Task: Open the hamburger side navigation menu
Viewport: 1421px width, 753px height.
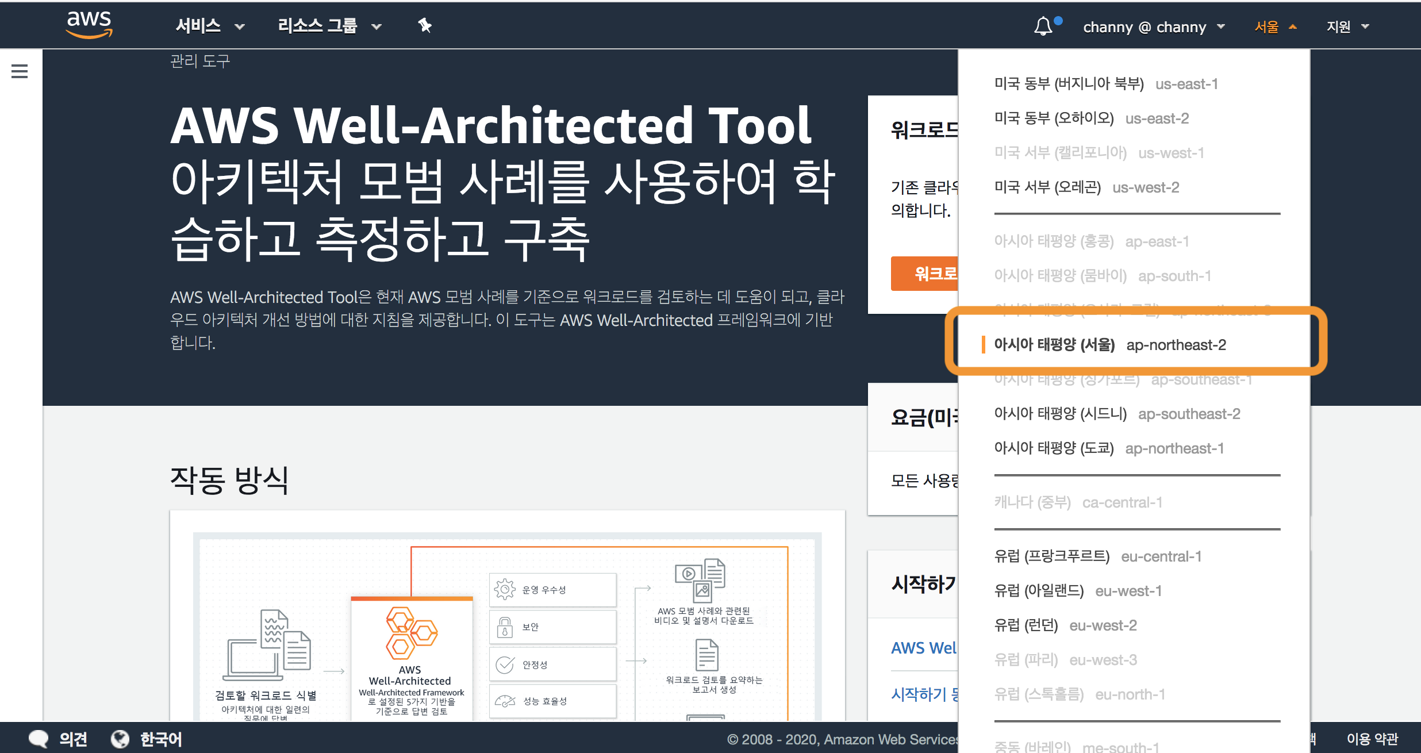Action: [20, 71]
